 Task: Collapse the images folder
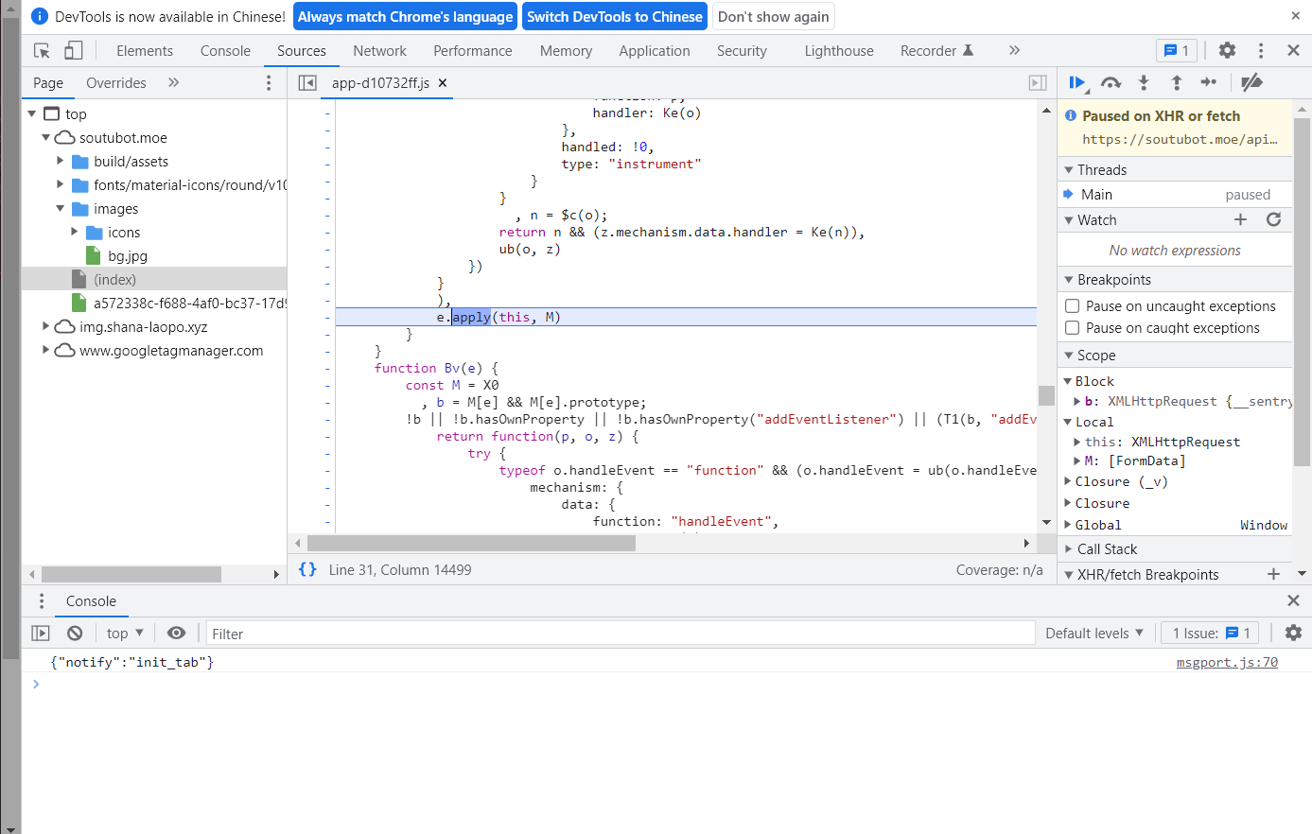tap(61, 208)
